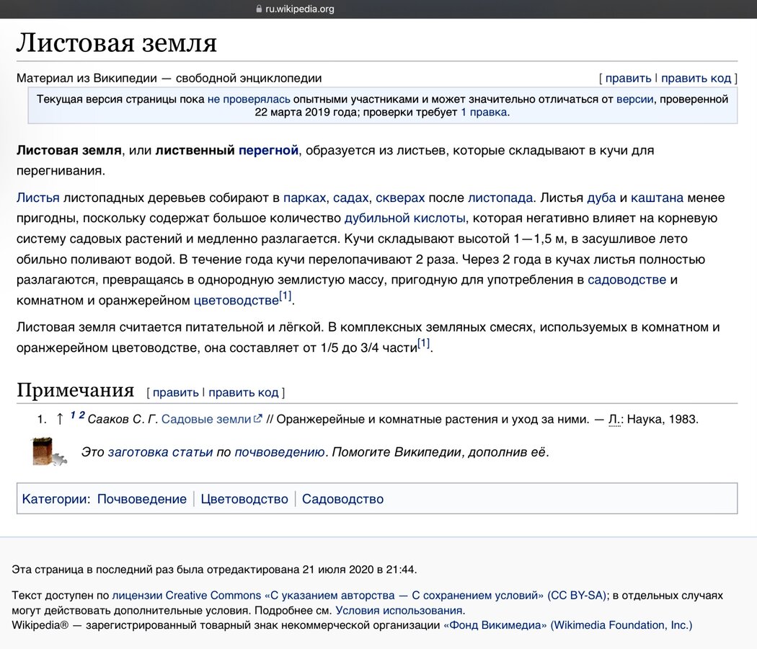This screenshot has width=757, height=649.
Task: Open the 'почвоведению' link in stub notice
Action: coord(280,452)
